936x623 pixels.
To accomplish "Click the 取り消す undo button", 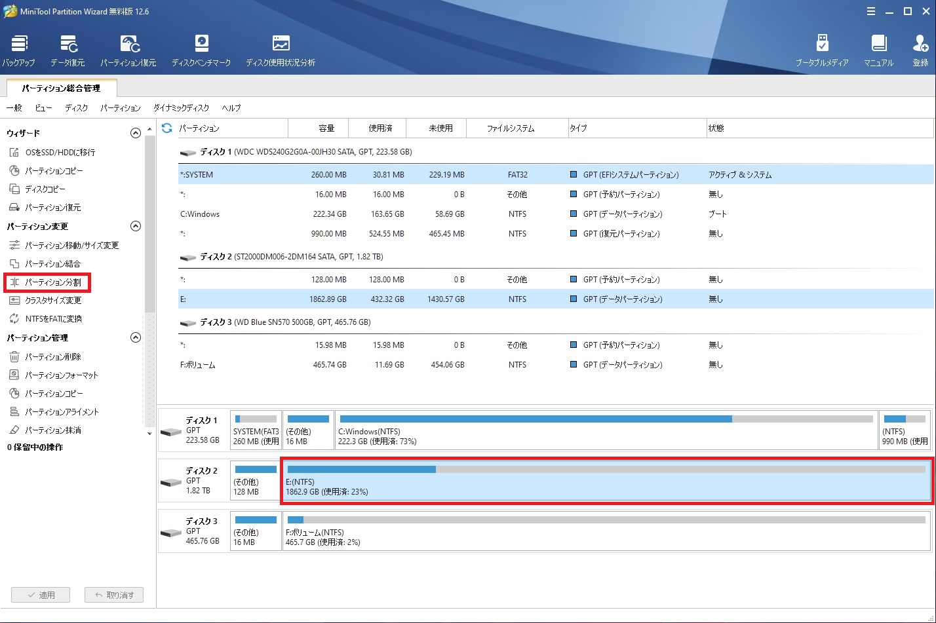I will click(114, 595).
